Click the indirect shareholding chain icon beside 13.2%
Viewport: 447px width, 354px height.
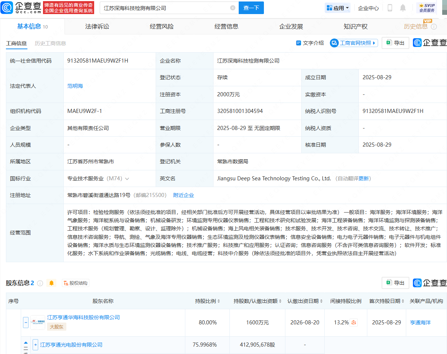(354, 323)
